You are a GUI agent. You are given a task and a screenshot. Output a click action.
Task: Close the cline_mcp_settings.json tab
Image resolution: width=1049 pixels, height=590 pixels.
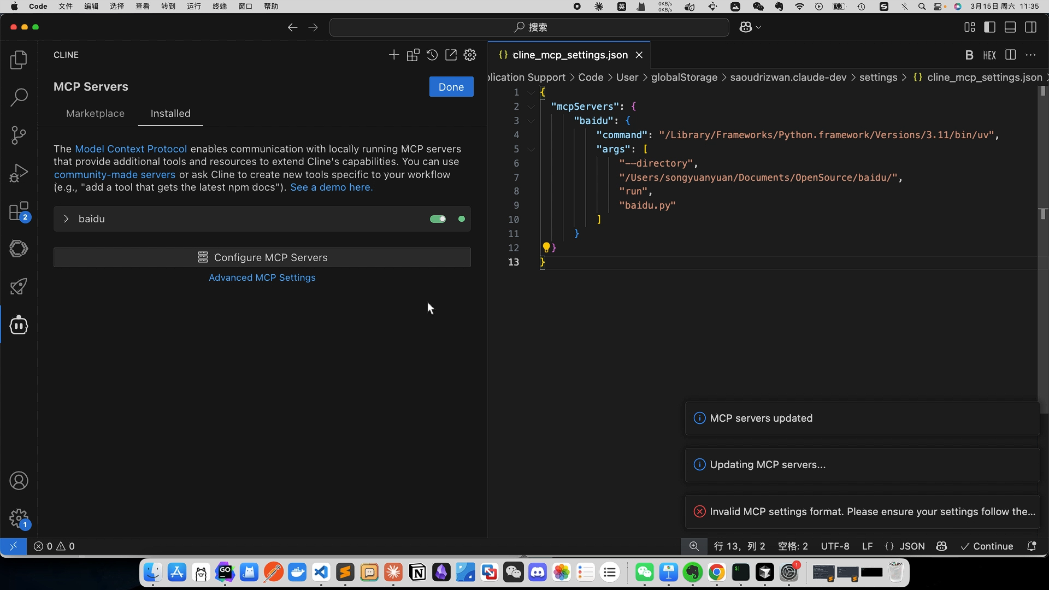pos(639,55)
